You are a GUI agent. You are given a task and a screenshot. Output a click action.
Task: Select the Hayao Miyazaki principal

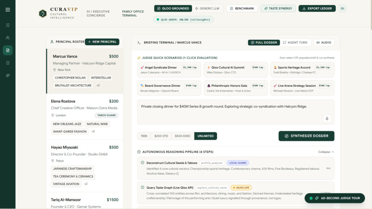84,166
